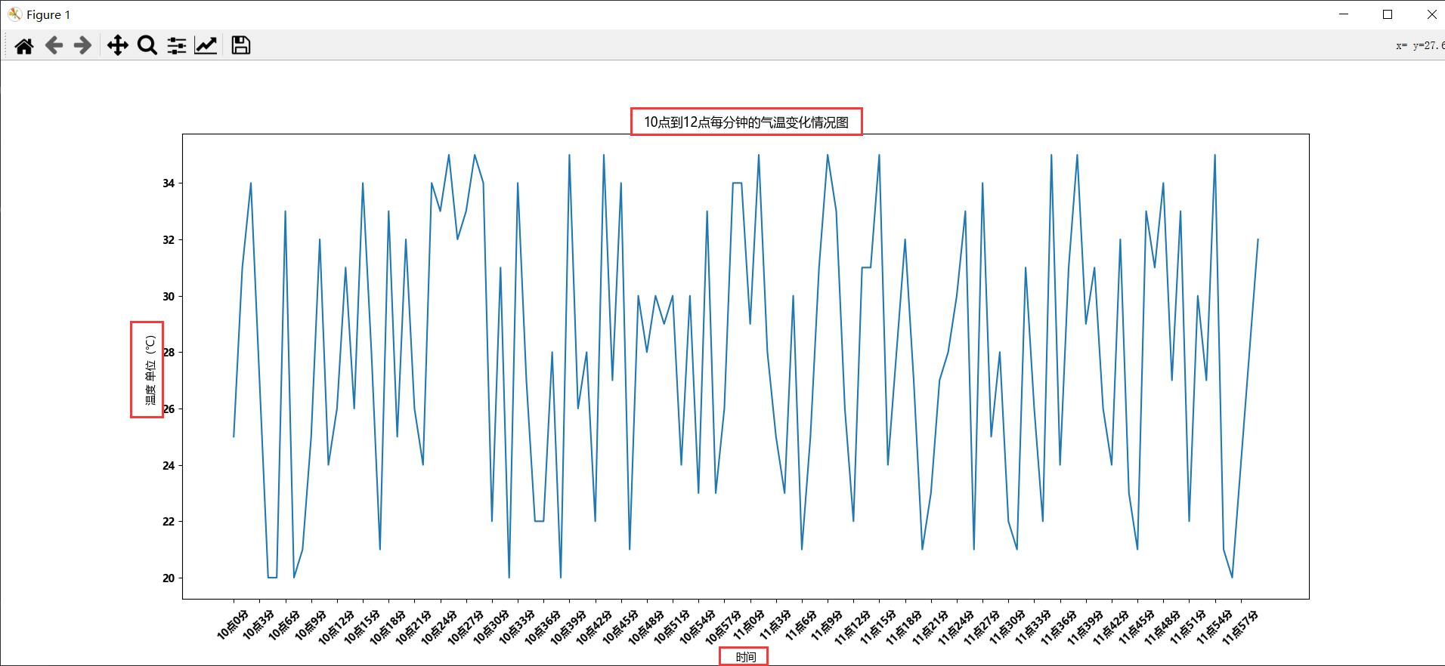1445x666 pixels.
Task: Activate the pan axes tool
Action: (x=117, y=45)
